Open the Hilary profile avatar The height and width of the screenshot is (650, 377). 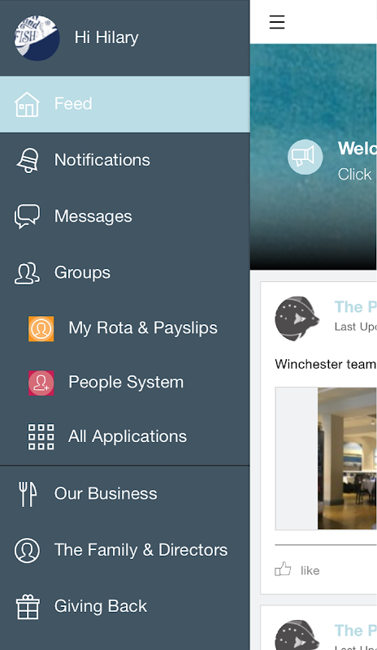pos(37,37)
